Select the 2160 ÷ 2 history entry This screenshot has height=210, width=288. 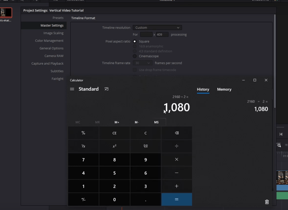coord(257,105)
